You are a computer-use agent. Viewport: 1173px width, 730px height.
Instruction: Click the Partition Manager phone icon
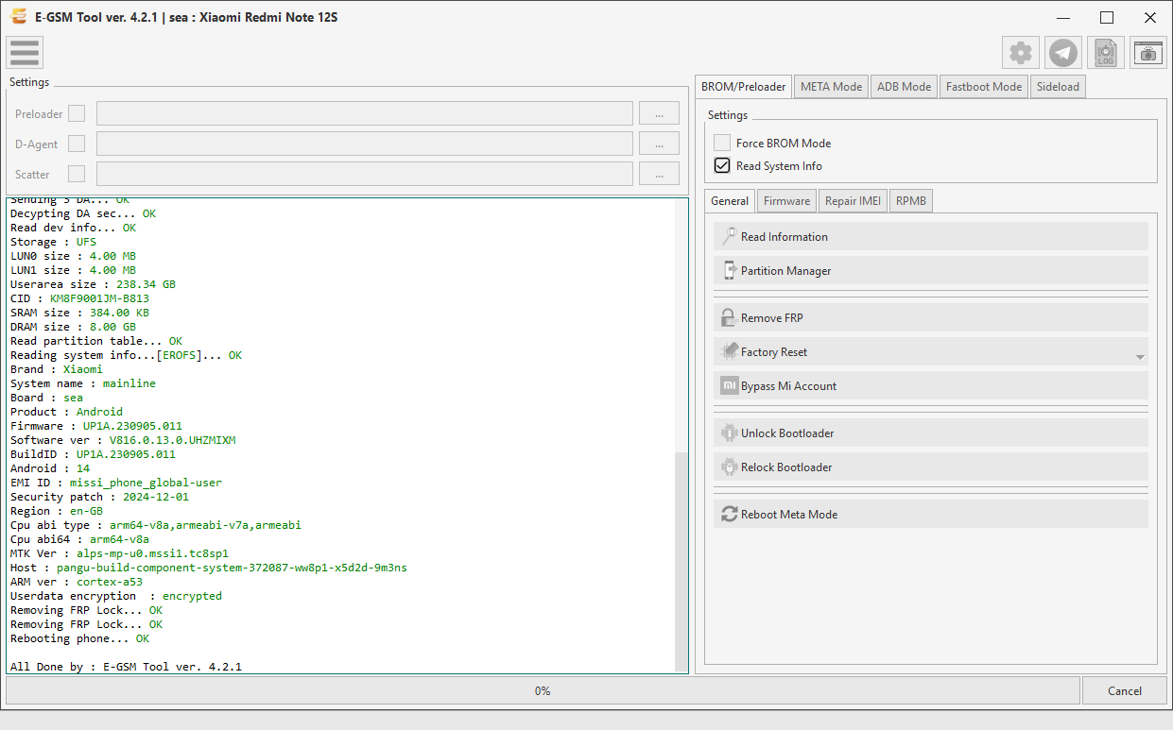(x=730, y=270)
